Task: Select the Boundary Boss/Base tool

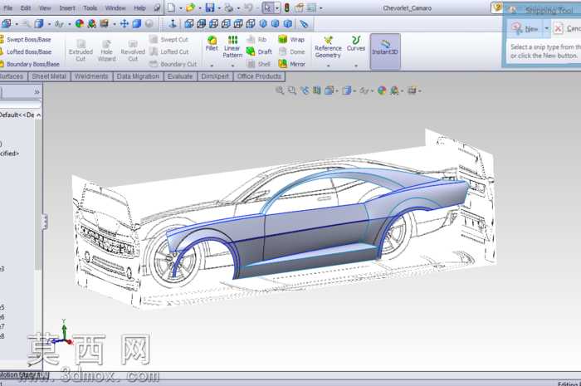Action: point(30,64)
